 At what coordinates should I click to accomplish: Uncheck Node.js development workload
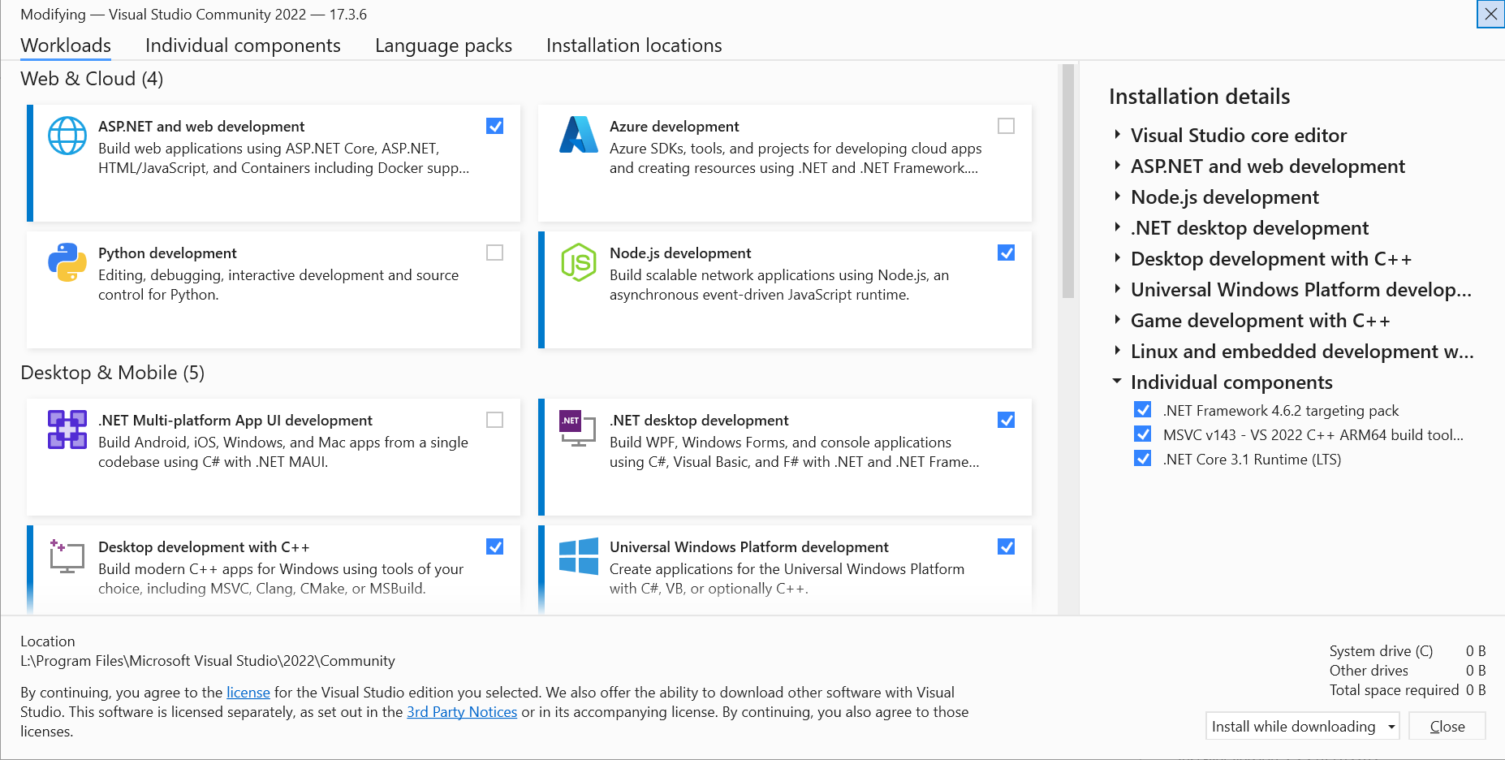(1006, 253)
